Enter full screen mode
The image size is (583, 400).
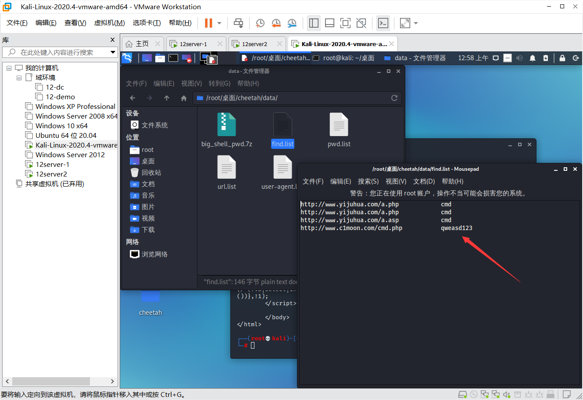pos(345,23)
